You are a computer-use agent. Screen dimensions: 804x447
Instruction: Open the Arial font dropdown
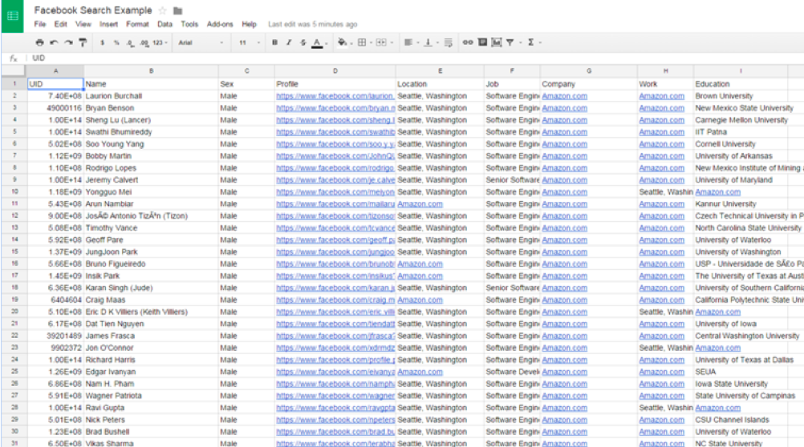coord(201,42)
